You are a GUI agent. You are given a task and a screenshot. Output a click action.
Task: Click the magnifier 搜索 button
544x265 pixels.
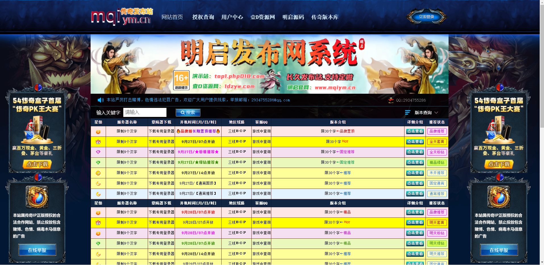coord(188,112)
